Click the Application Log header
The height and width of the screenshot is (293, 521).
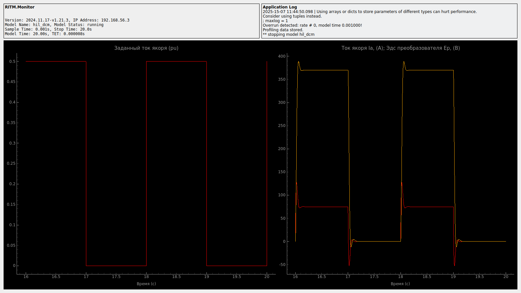(x=280, y=7)
